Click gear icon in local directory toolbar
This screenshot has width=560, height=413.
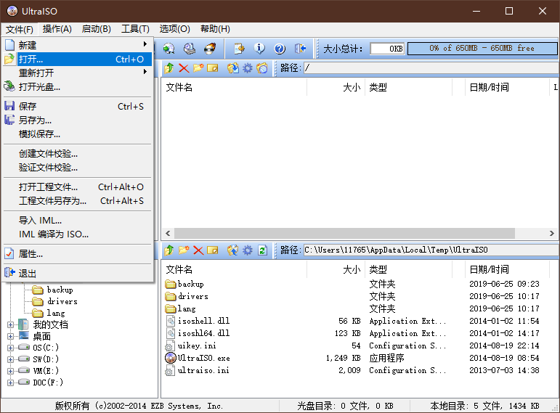[x=248, y=250]
